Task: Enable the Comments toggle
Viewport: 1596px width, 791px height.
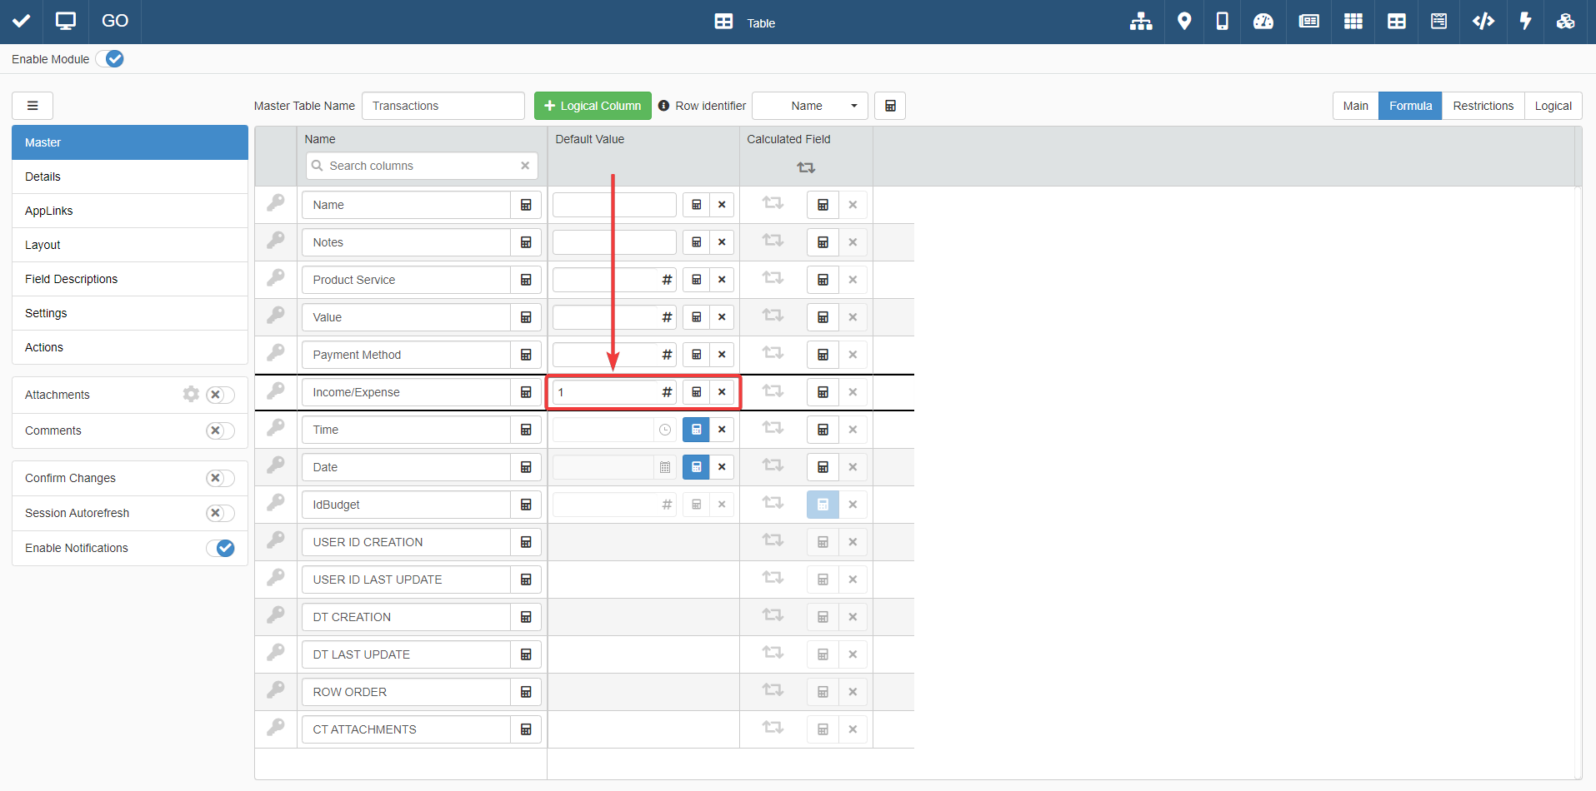Action: [x=220, y=430]
